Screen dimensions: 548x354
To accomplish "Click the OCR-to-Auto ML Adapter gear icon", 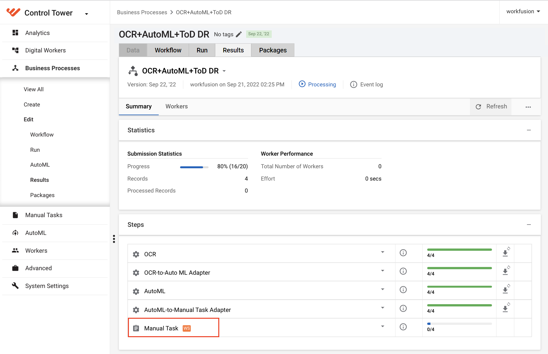I will (136, 273).
